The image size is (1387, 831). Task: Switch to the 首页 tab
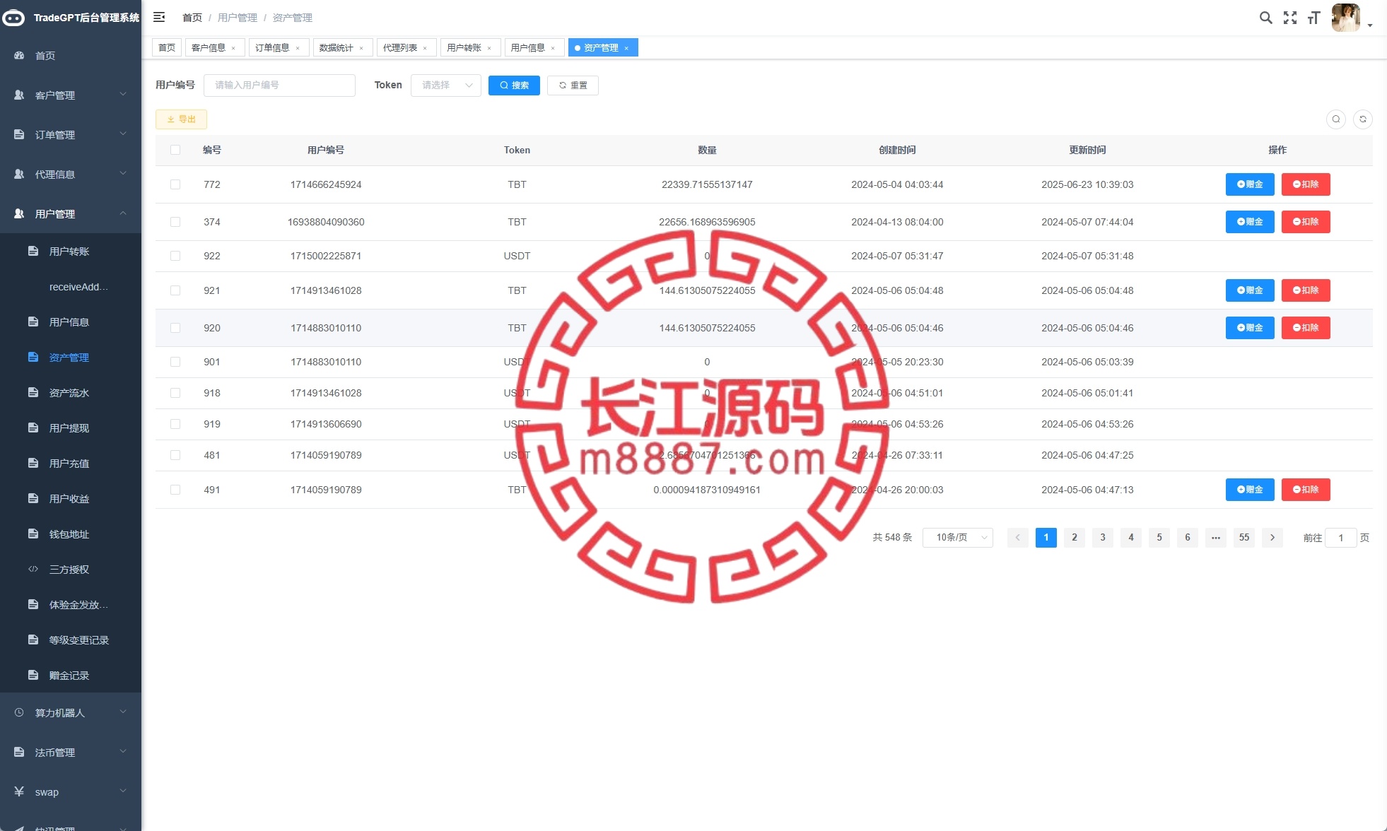[167, 47]
